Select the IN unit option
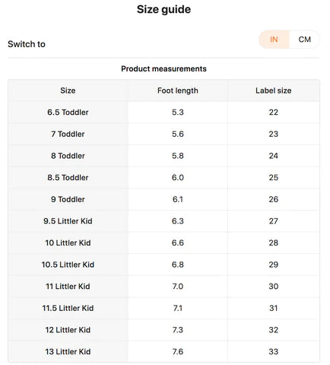 (274, 40)
